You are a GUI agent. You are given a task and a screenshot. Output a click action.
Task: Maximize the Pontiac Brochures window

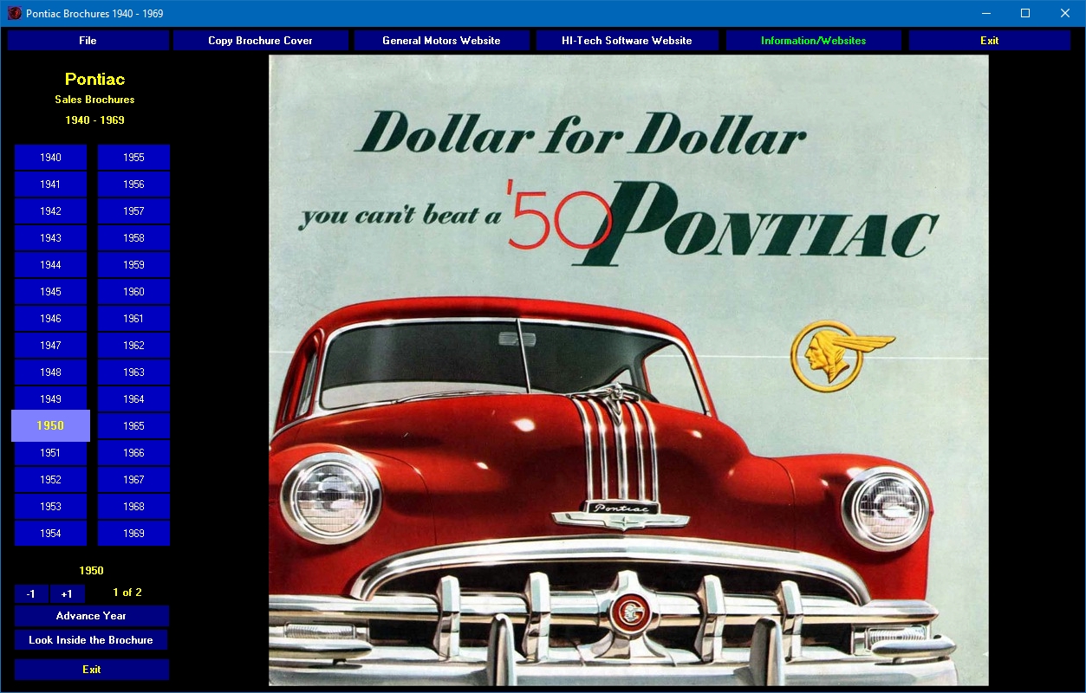coord(1025,13)
